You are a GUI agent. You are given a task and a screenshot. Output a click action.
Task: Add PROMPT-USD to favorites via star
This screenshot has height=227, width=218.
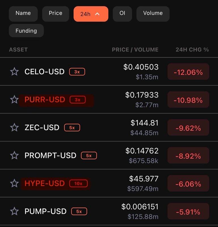pos(14,155)
